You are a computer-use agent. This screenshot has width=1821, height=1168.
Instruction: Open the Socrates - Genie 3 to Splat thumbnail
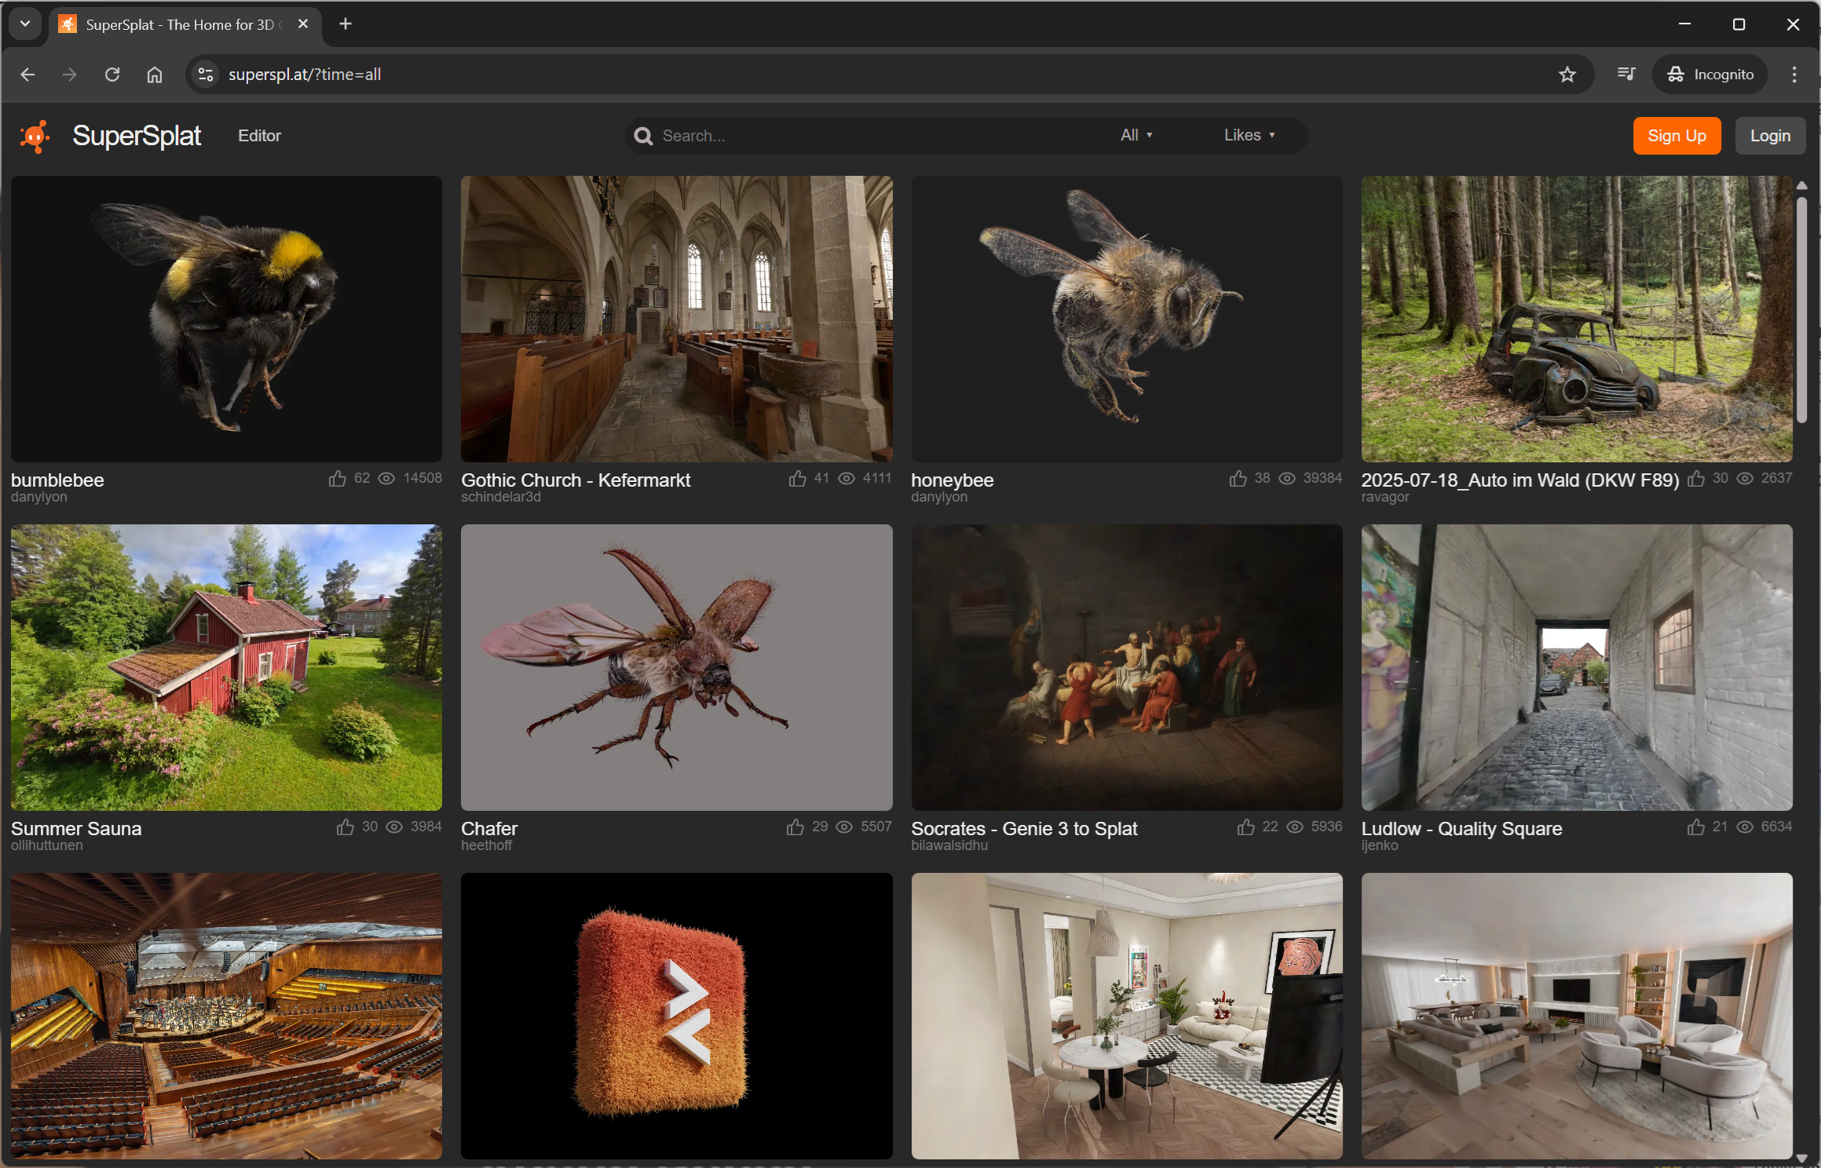tap(1126, 667)
